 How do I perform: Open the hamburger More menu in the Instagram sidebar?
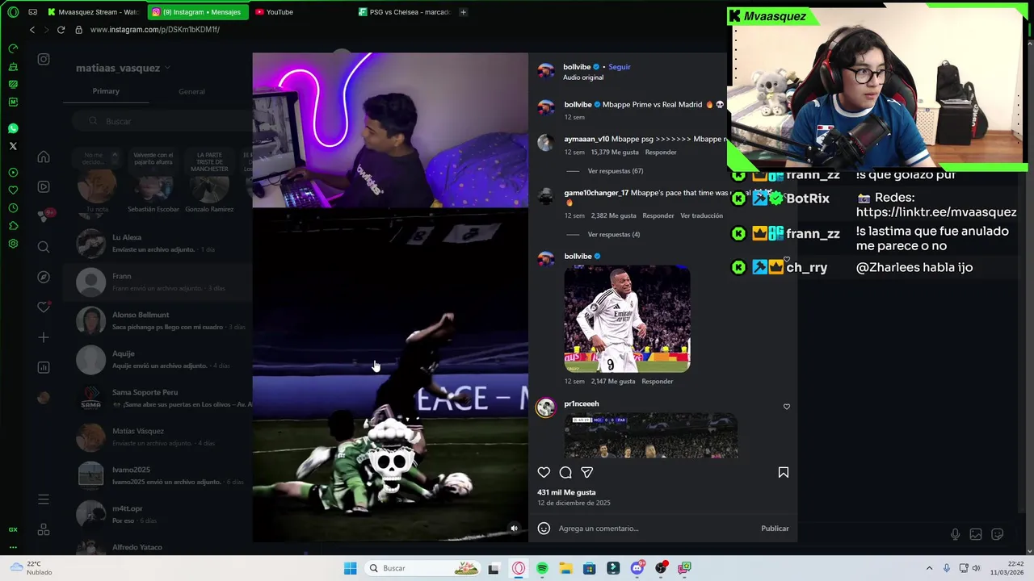[x=44, y=499]
